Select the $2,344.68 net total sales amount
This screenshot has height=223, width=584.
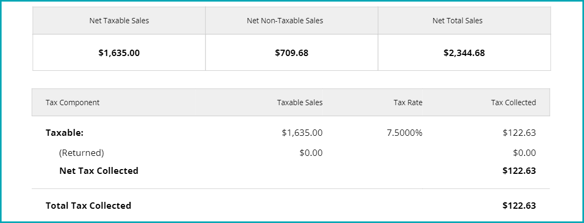point(464,53)
